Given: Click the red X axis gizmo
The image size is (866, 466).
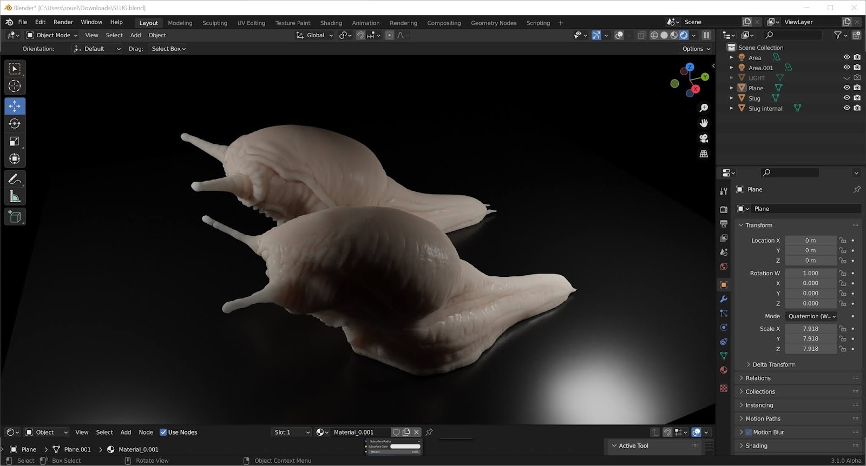Looking at the screenshot, I should coord(696,89).
